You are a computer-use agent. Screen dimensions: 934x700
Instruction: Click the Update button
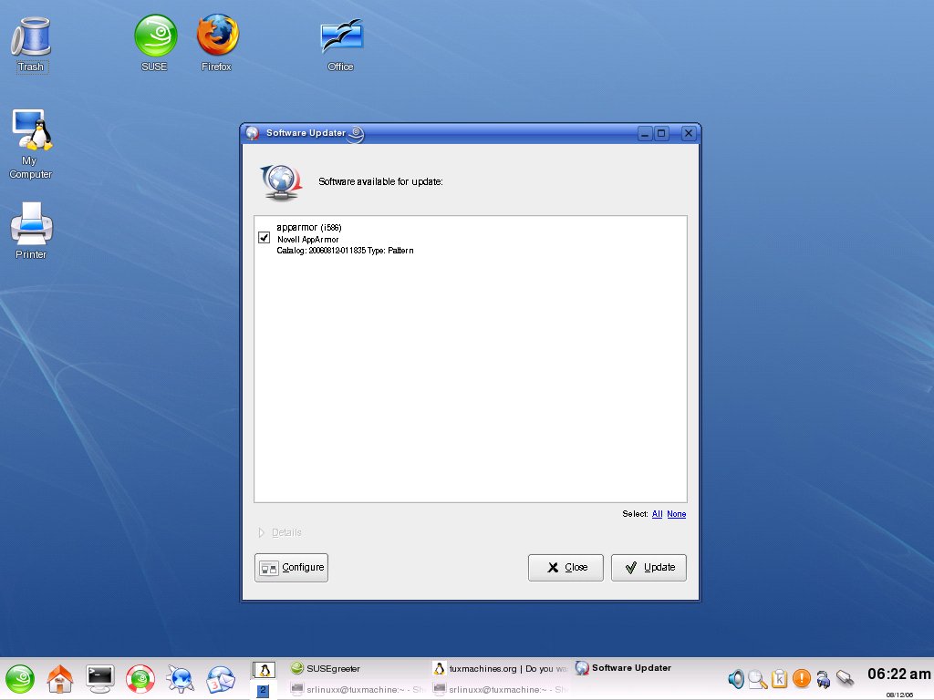click(649, 567)
